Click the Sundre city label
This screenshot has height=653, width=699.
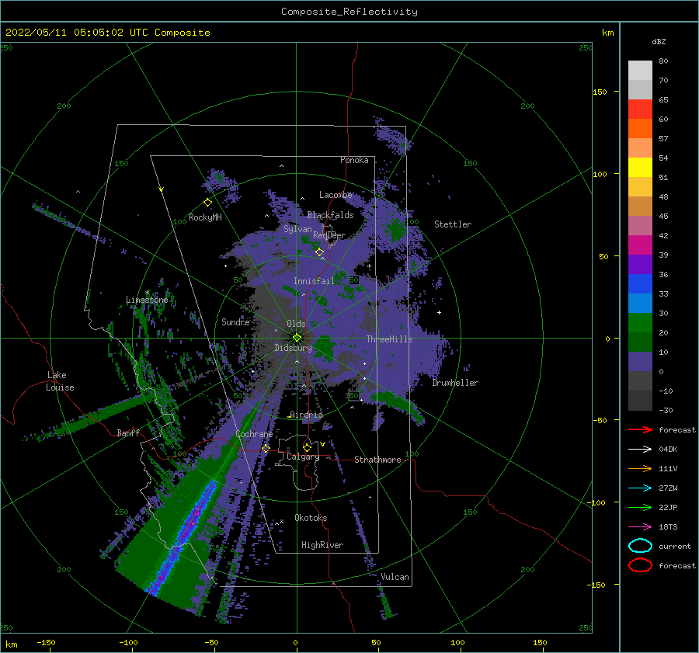pos(235,321)
